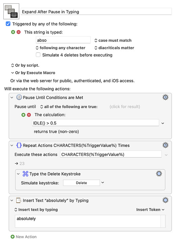Click the green New Action plus icon
This screenshot has width=175, height=242.
(x=13, y=237)
